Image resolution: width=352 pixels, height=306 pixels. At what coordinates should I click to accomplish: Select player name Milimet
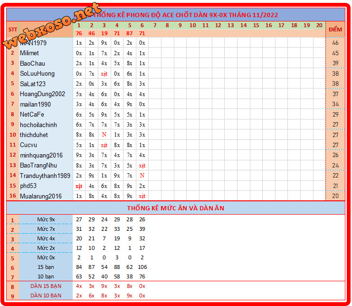[x=29, y=53]
